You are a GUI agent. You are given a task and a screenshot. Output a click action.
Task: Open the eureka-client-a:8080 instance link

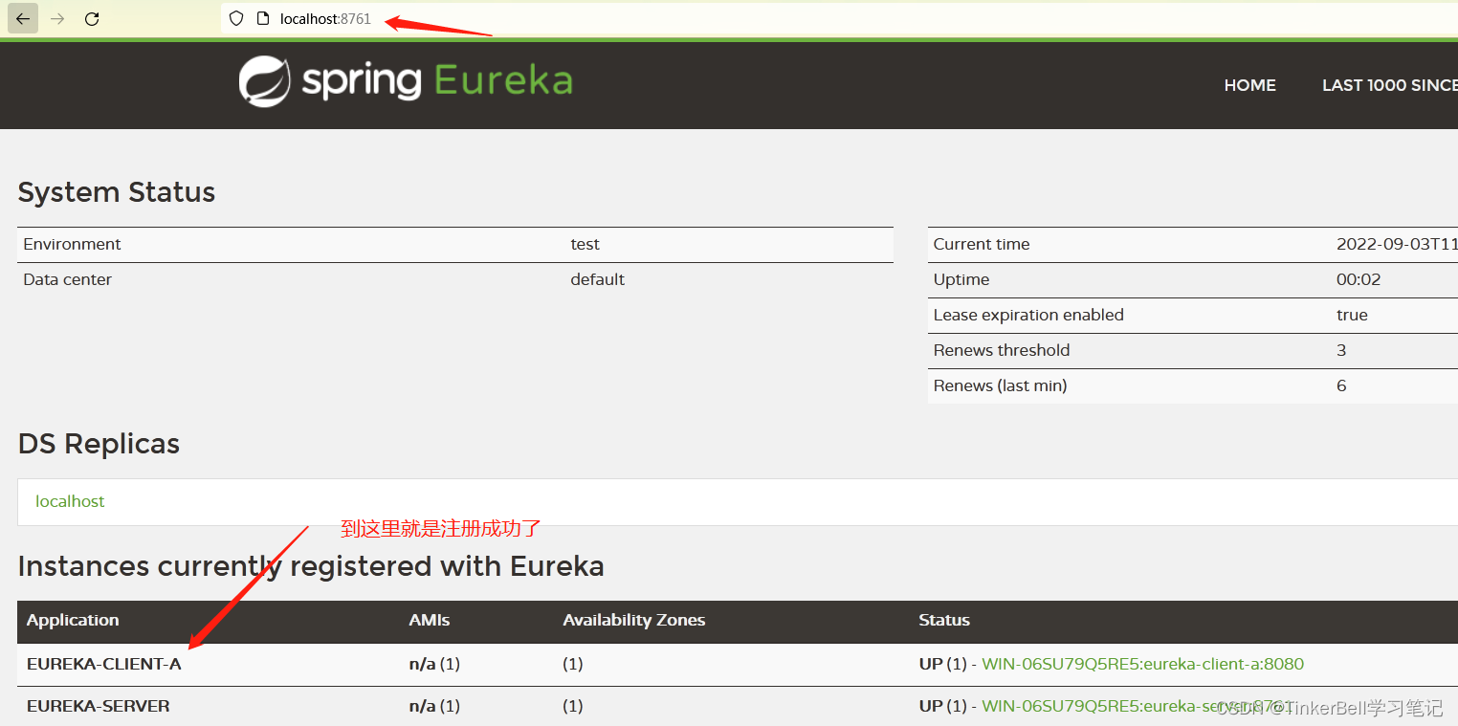pyautogui.click(x=1142, y=664)
